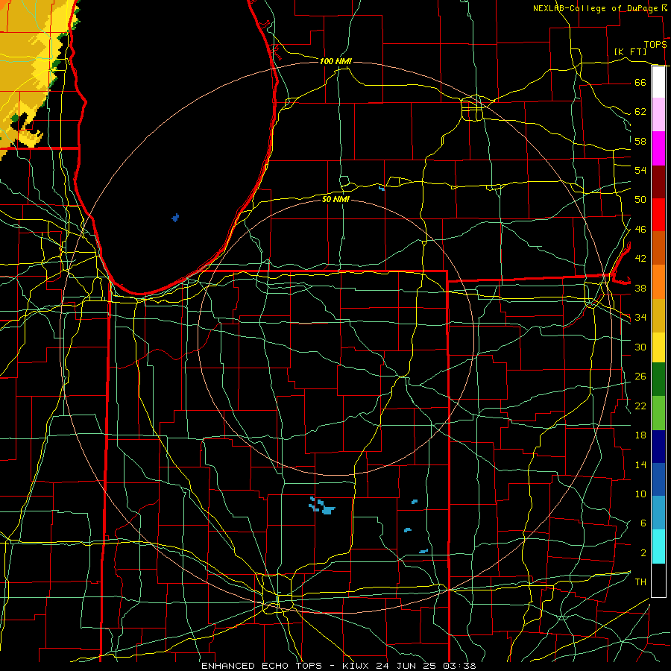Click the "42" legend label
671x671 pixels.
(640, 259)
